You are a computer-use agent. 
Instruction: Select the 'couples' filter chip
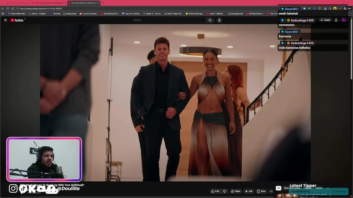[x=308, y=188]
